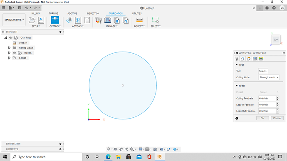Open the Setup Sheet icon
The image size is (287, 161).
click(x=87, y=20)
